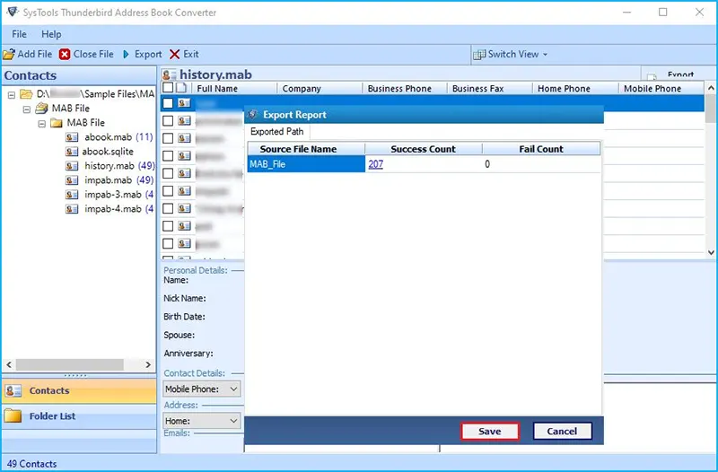Click the contact icon in the history.mab header
This screenshot has width=718, height=472.
click(x=170, y=74)
